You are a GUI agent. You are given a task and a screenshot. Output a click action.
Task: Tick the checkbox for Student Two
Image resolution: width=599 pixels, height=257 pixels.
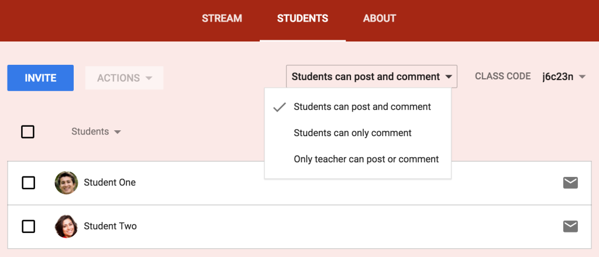coord(28,227)
